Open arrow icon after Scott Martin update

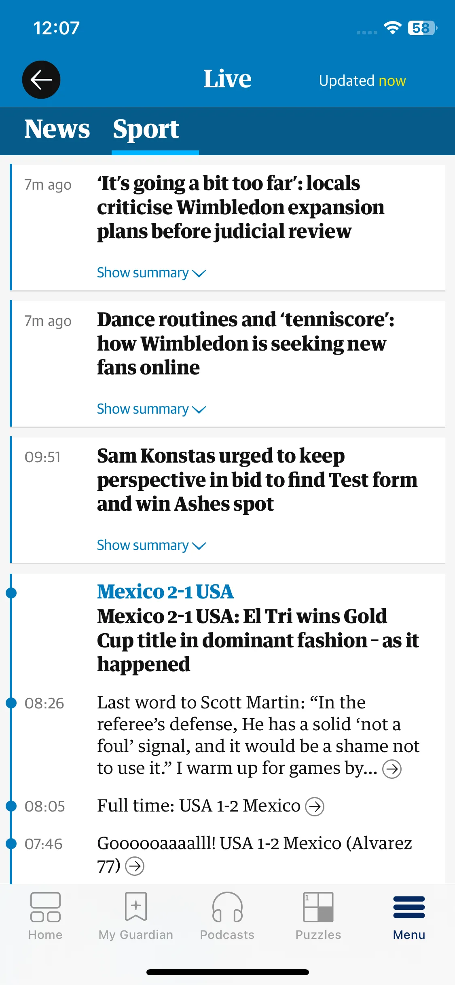[x=392, y=769]
